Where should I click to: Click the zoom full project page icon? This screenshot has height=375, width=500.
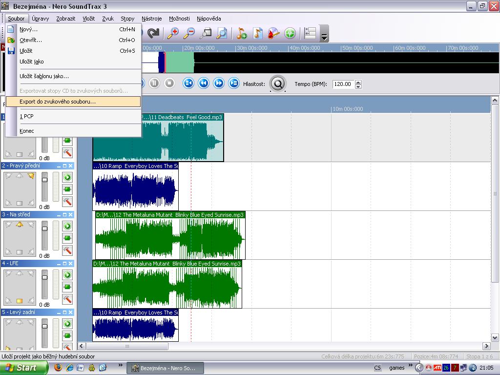point(222,33)
